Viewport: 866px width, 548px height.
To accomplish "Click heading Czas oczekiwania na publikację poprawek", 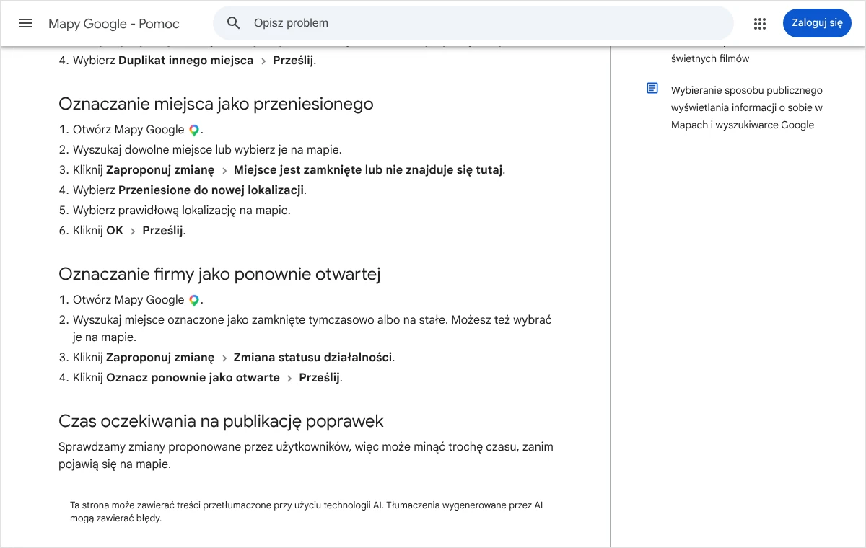I will (221, 421).
